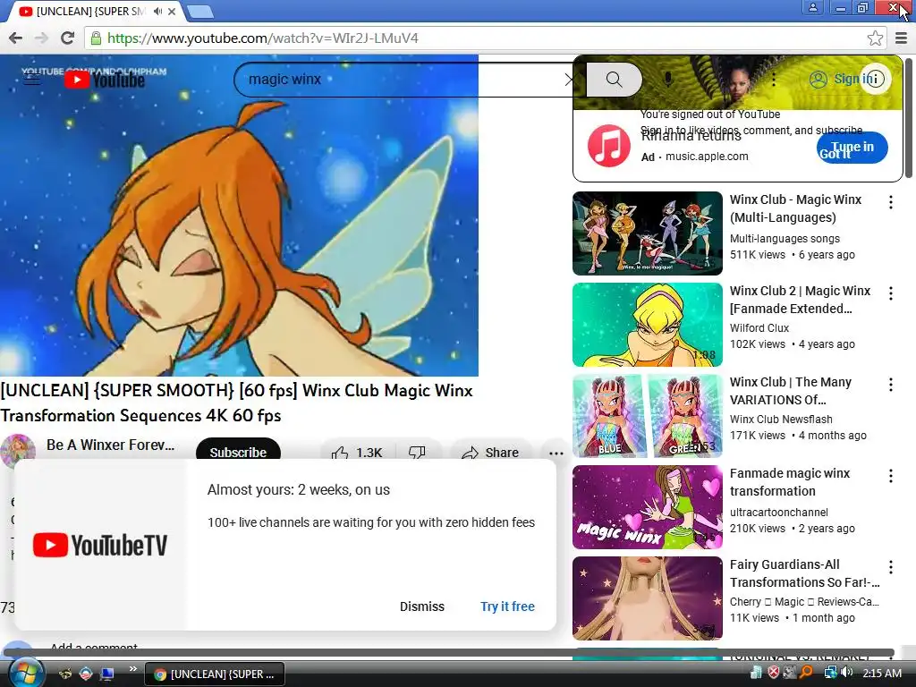
Task: Open Winx Club Newsflash channel
Action: point(781,419)
